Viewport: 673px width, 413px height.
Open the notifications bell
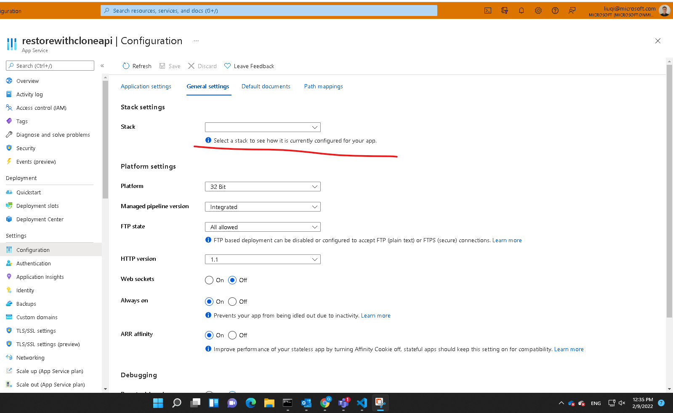pos(521,11)
